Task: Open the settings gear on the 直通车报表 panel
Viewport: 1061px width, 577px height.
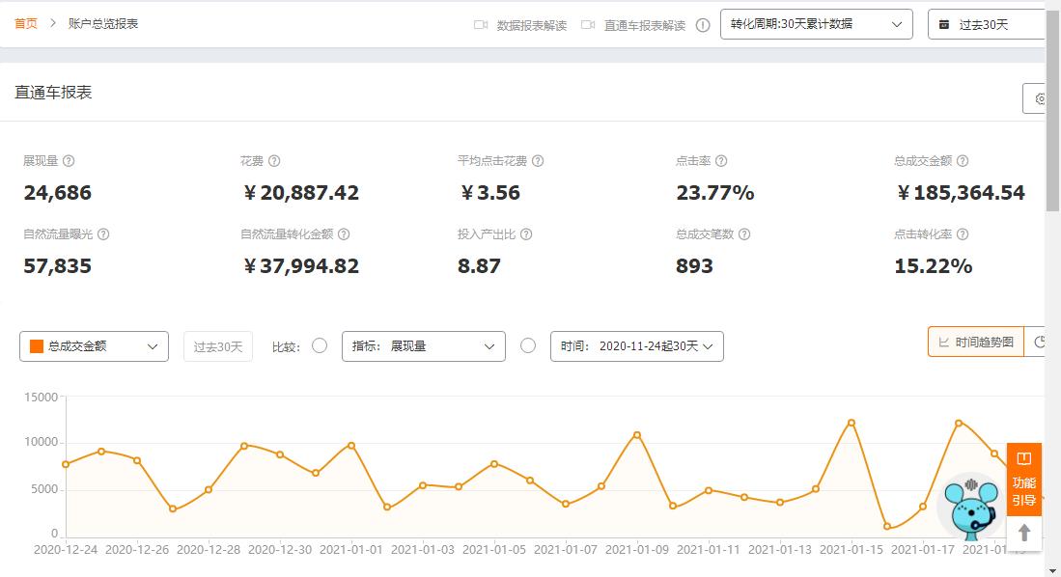Action: [1040, 97]
